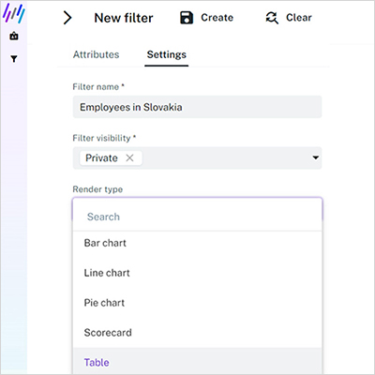Choose Bar chart render type
Viewport: 375px width, 375px height.
(197, 243)
